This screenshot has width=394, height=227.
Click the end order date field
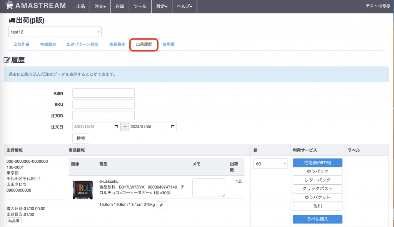point(153,127)
